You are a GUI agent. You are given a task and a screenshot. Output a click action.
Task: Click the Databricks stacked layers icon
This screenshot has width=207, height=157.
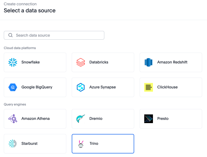[x=81, y=62]
